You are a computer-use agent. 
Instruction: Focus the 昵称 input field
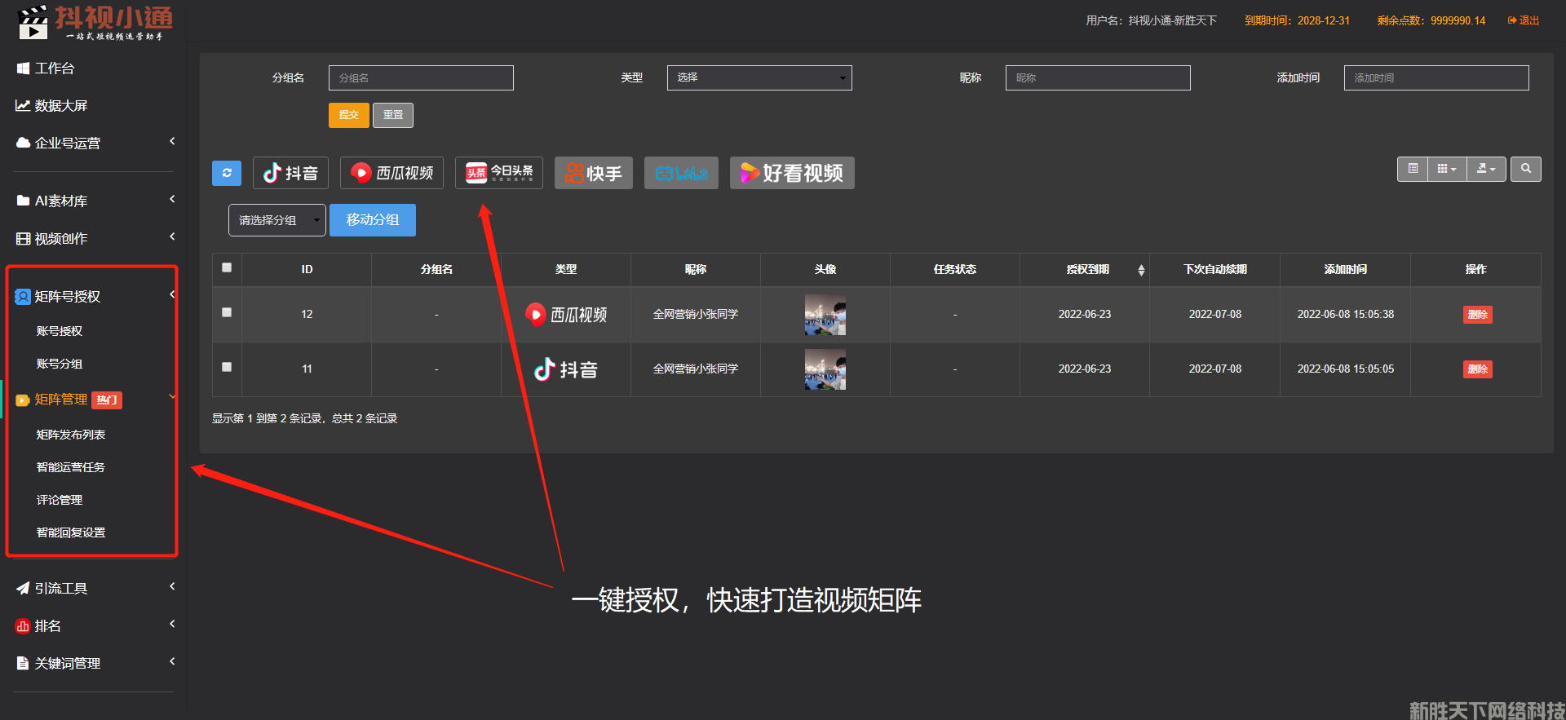click(1098, 77)
